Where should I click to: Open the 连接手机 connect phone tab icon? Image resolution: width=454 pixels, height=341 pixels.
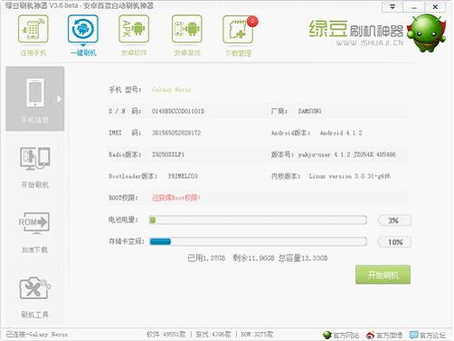(x=33, y=29)
